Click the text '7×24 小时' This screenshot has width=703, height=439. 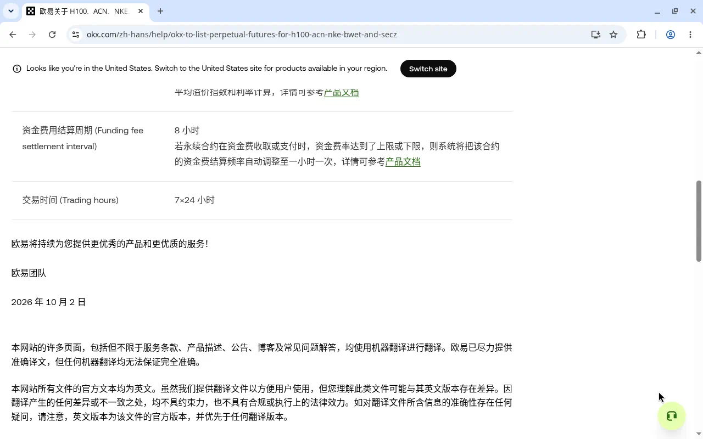194,200
